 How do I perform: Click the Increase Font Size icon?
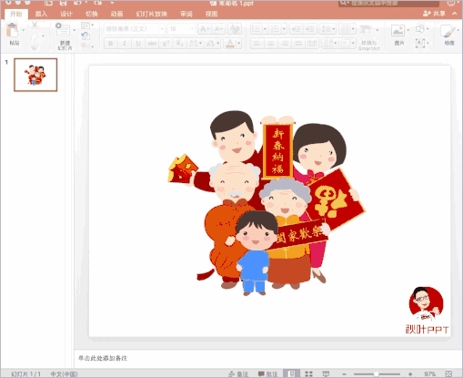tap(205, 29)
